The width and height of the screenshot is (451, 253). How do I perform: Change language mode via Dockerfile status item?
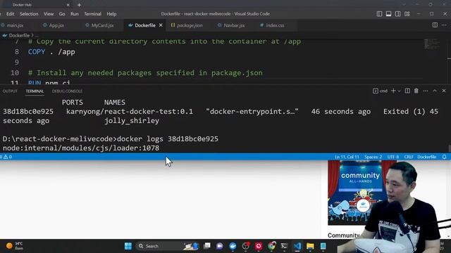point(427,157)
